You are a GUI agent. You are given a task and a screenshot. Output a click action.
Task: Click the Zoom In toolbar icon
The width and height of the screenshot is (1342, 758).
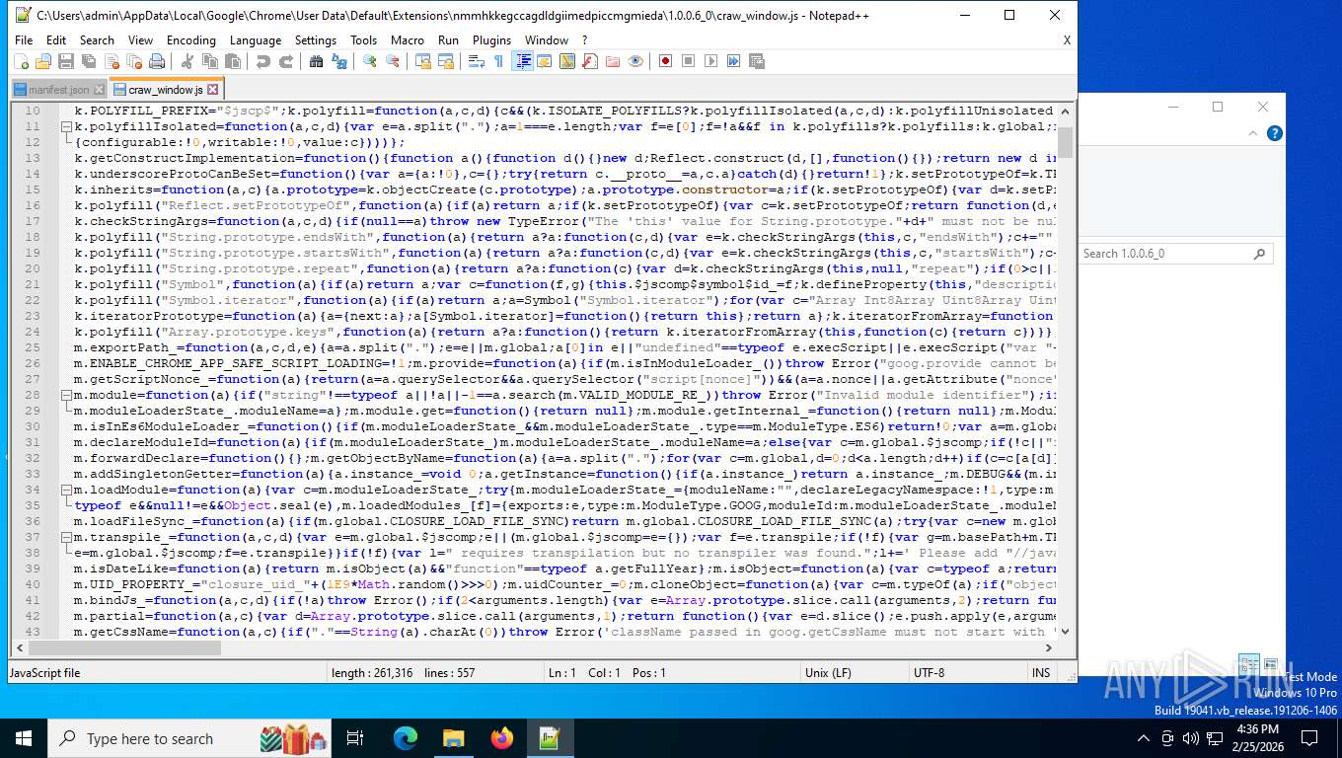(370, 61)
